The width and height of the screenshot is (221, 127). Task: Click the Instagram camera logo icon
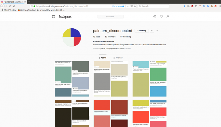53,17
